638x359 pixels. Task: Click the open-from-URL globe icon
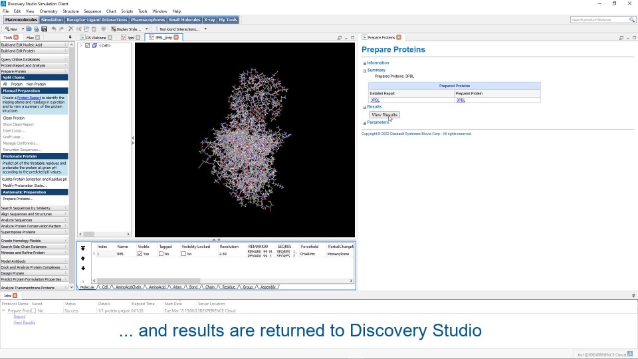coord(36,29)
